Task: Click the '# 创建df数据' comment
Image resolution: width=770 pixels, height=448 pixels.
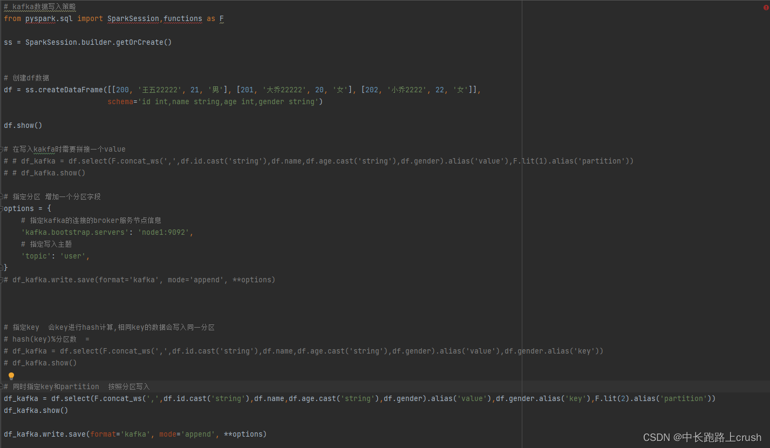Action: (x=26, y=78)
